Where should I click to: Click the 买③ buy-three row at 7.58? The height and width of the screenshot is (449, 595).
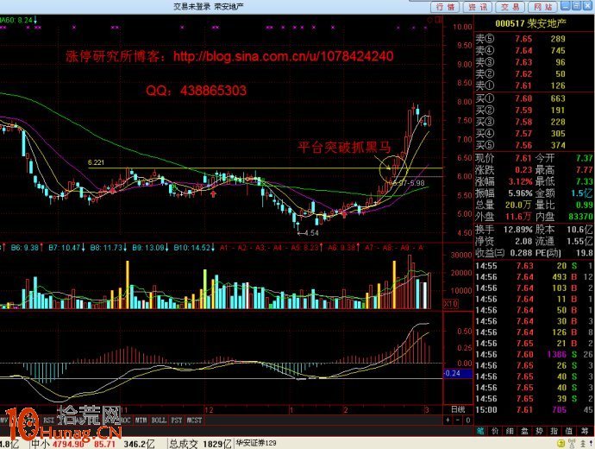click(x=534, y=122)
